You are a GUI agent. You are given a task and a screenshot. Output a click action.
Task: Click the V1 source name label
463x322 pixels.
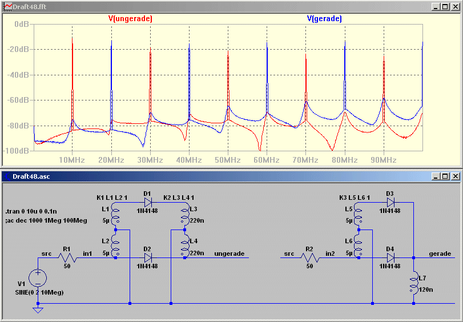pos(22,284)
